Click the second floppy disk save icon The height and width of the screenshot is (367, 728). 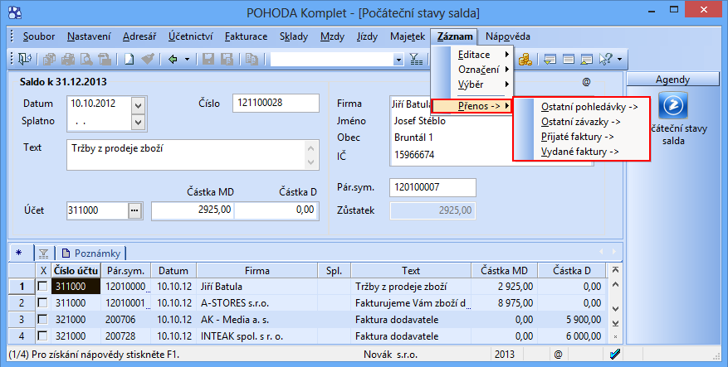tap(227, 60)
